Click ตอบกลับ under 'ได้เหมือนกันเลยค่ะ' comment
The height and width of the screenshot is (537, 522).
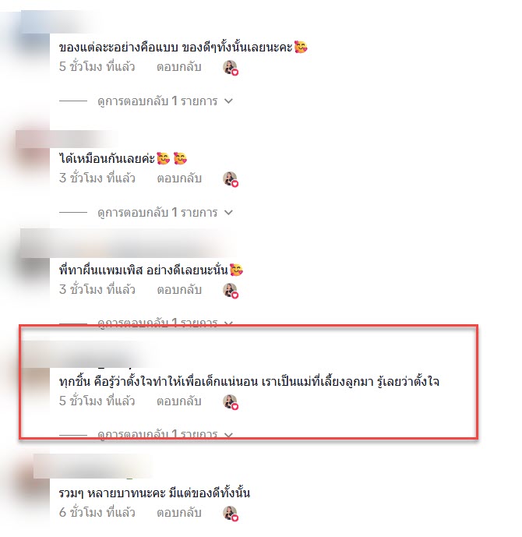pyautogui.click(x=178, y=178)
